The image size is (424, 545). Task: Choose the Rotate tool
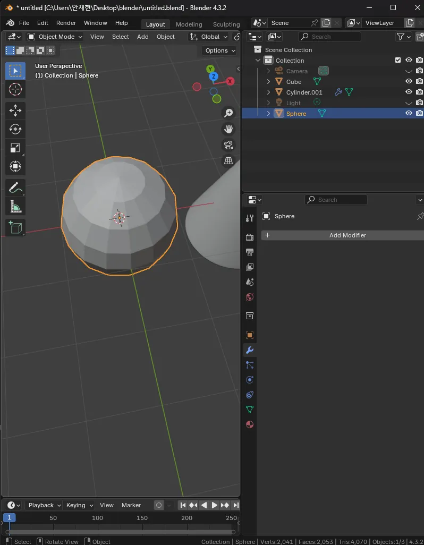(x=15, y=129)
